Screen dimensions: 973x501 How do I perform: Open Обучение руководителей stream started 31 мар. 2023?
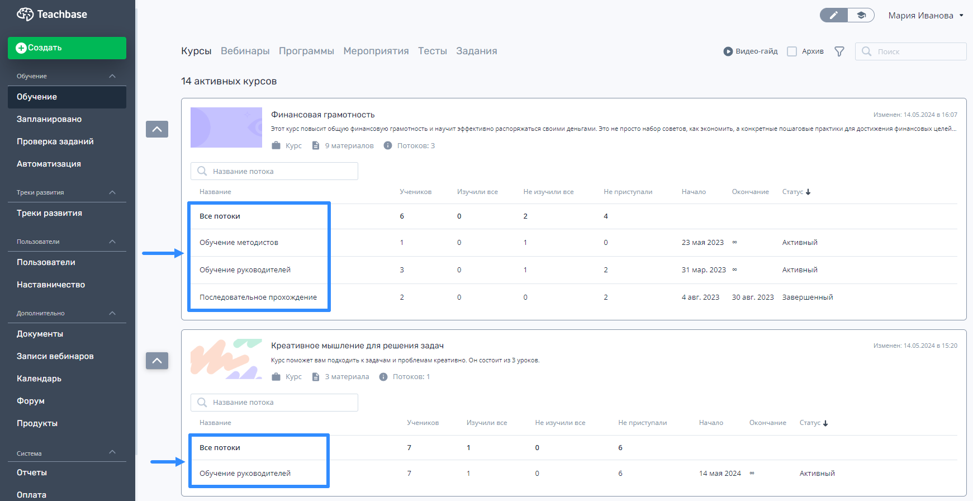click(x=245, y=270)
